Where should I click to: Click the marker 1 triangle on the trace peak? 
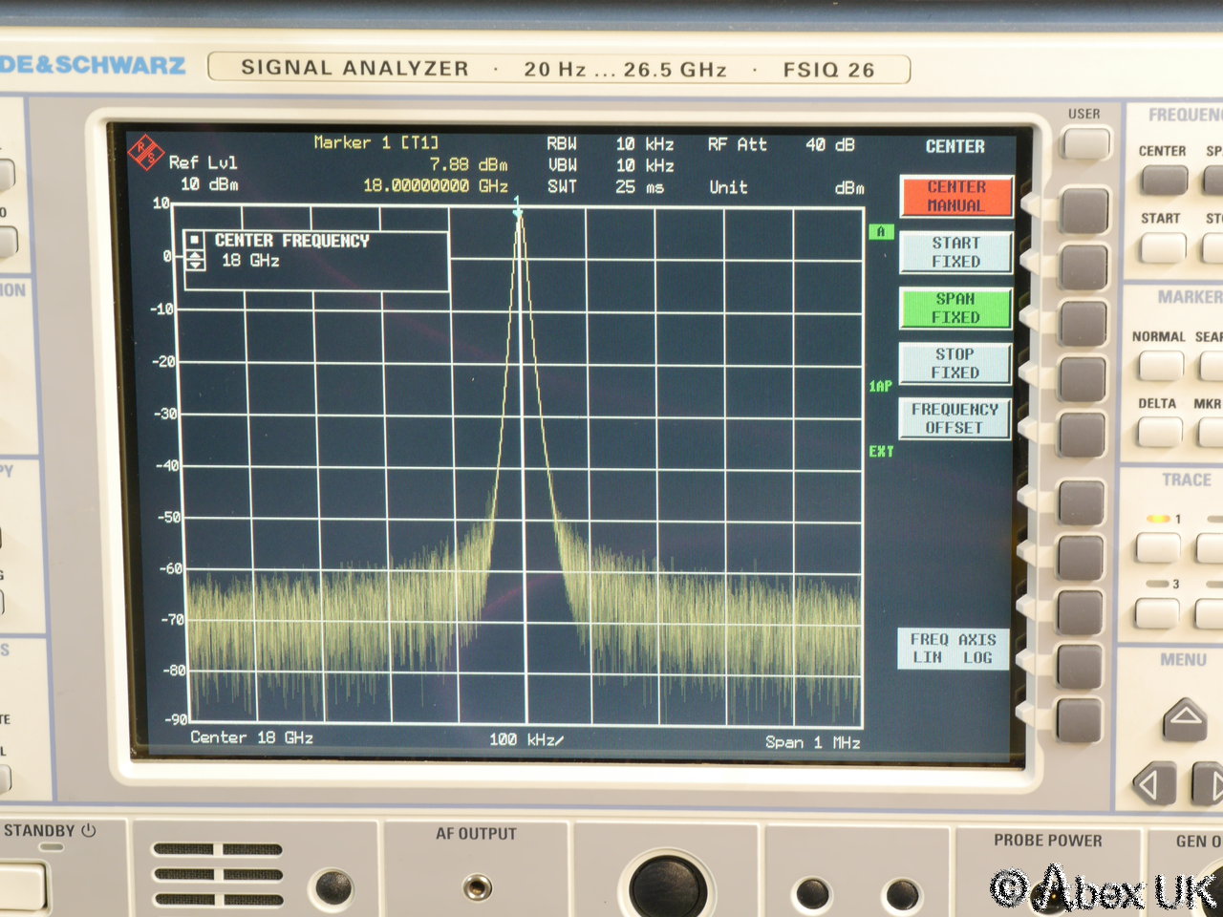pos(518,212)
